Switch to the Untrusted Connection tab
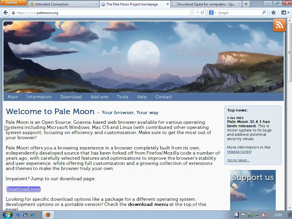Viewport: 292px width, 219px height. coord(64,4)
